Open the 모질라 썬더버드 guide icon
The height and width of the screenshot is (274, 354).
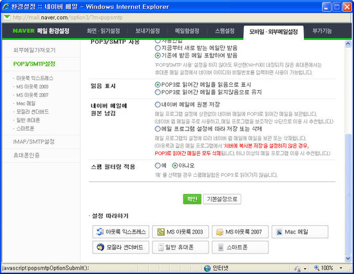pos(100,247)
